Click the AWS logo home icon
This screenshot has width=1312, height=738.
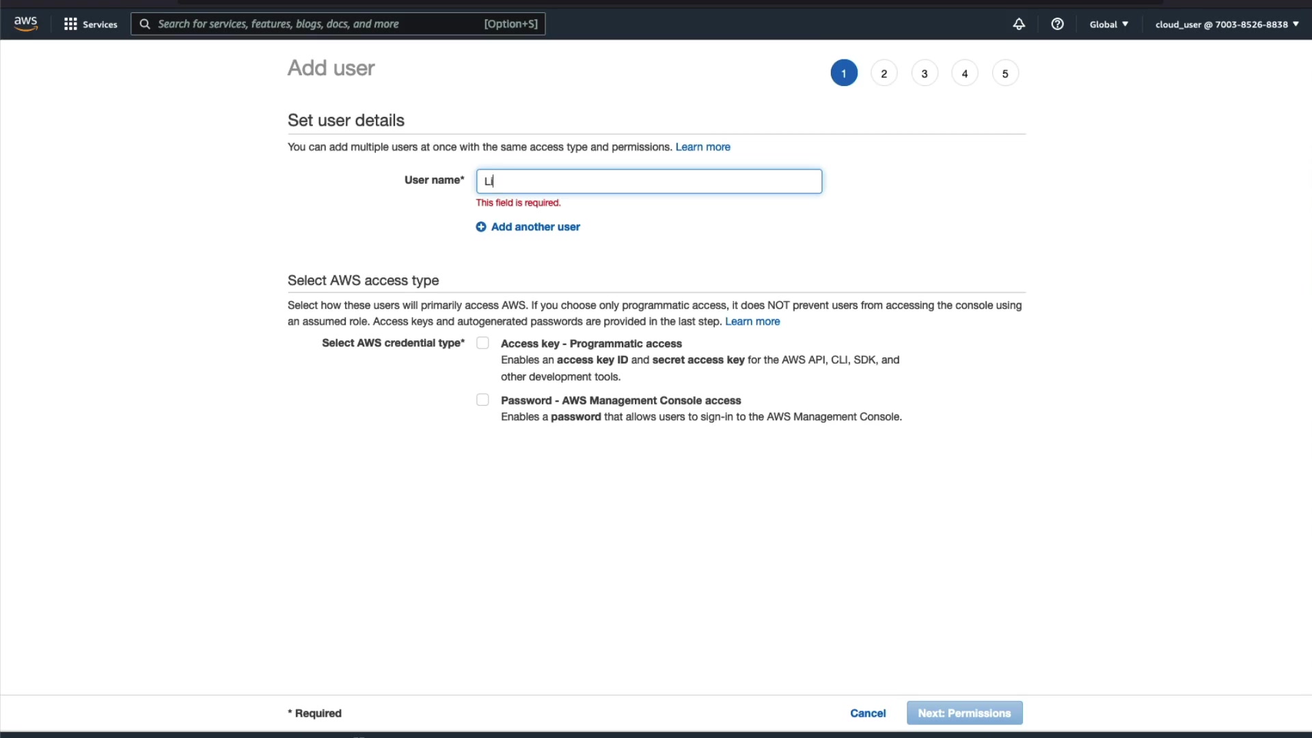(25, 23)
